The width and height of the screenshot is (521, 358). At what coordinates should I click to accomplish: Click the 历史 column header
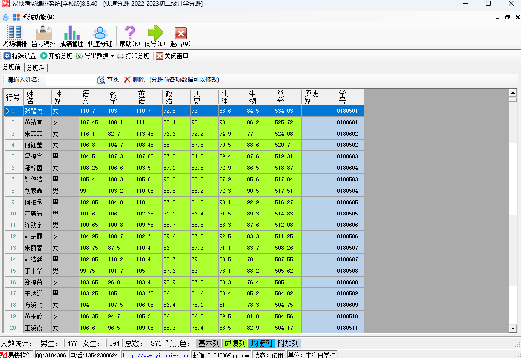204,97
